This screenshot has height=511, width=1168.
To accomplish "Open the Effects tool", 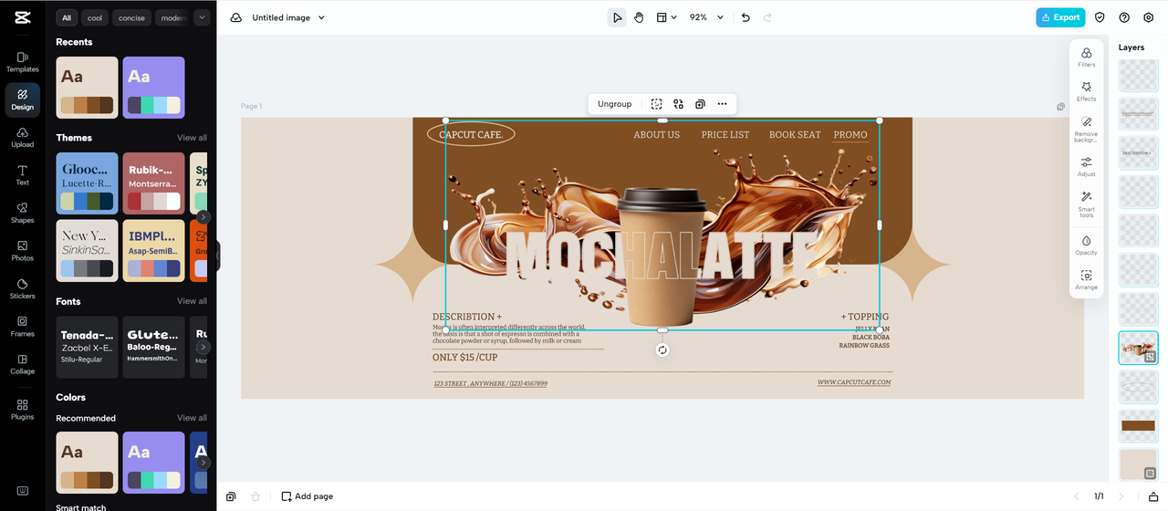I will click(x=1086, y=91).
